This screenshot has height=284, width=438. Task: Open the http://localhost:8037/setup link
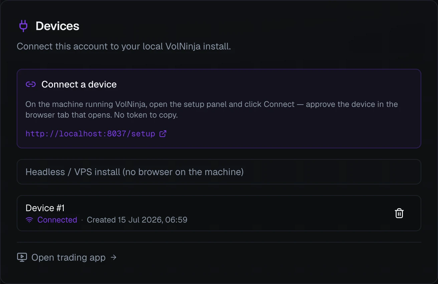coord(90,134)
